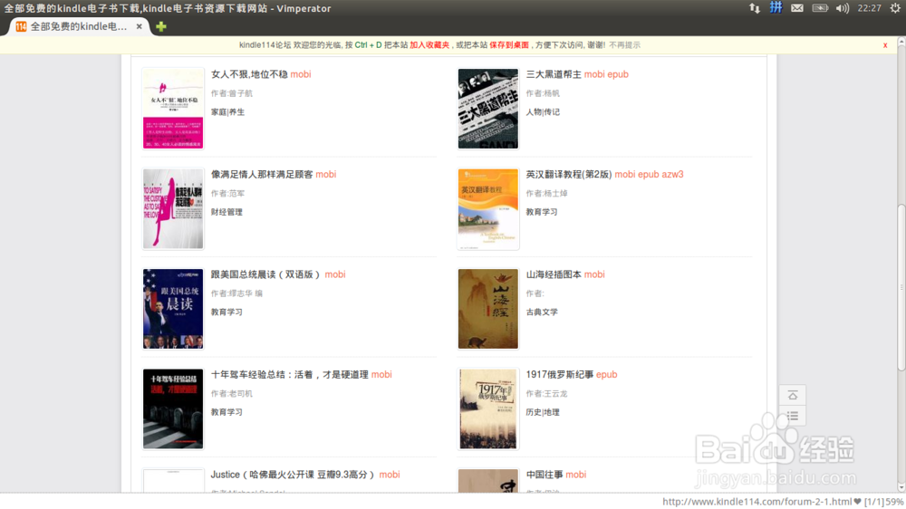Viewport: 906px width, 509px height.
Task: Click the cover of 三大黑道帮主
Action: pyautogui.click(x=488, y=109)
